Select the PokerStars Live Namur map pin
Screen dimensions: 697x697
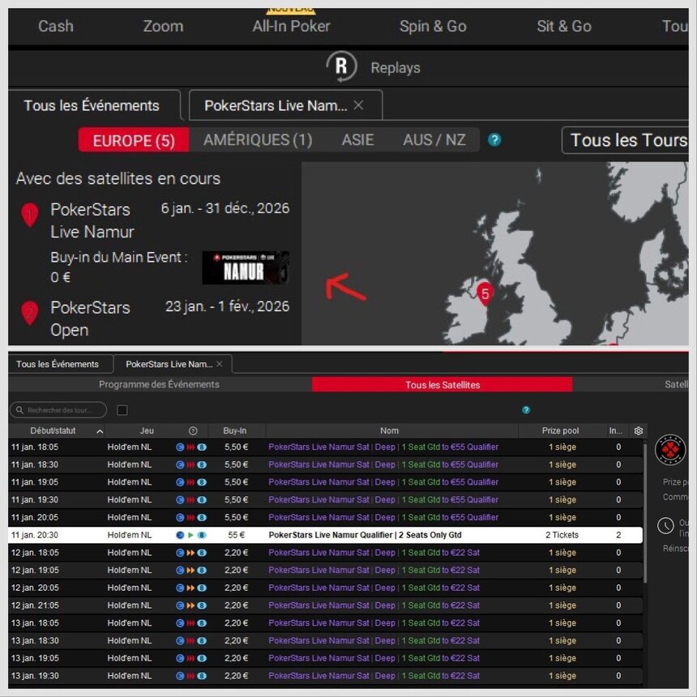[x=30, y=215]
